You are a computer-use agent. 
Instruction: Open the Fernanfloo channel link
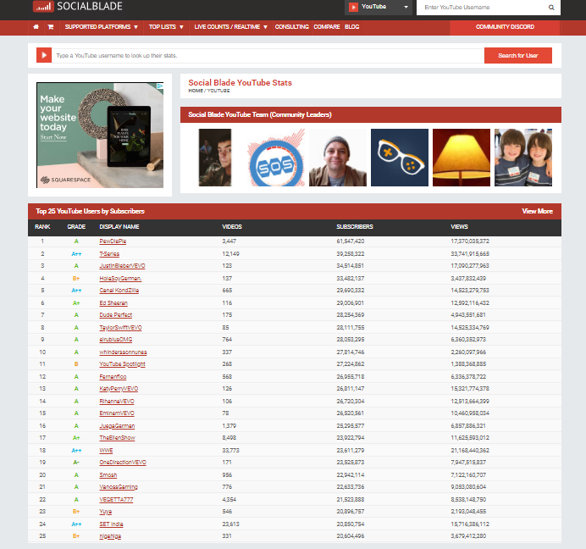coord(113,377)
